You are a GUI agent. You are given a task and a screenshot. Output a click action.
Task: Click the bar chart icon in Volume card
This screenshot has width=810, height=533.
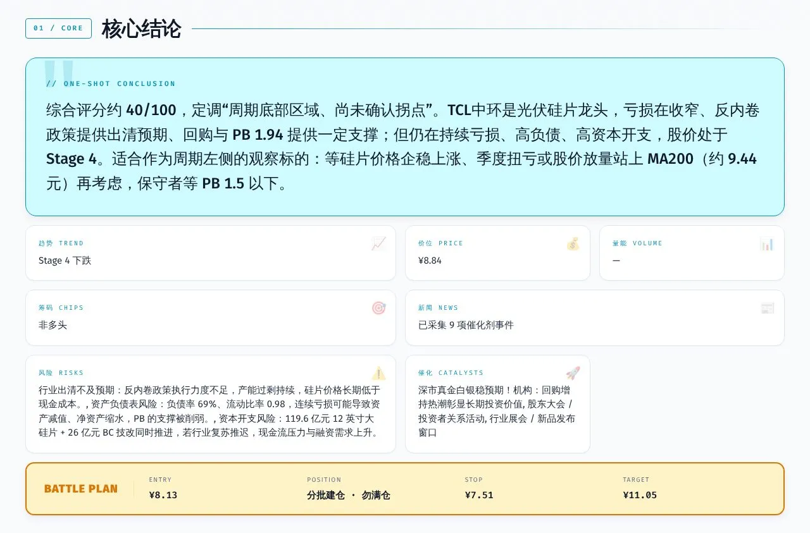pyautogui.click(x=767, y=243)
